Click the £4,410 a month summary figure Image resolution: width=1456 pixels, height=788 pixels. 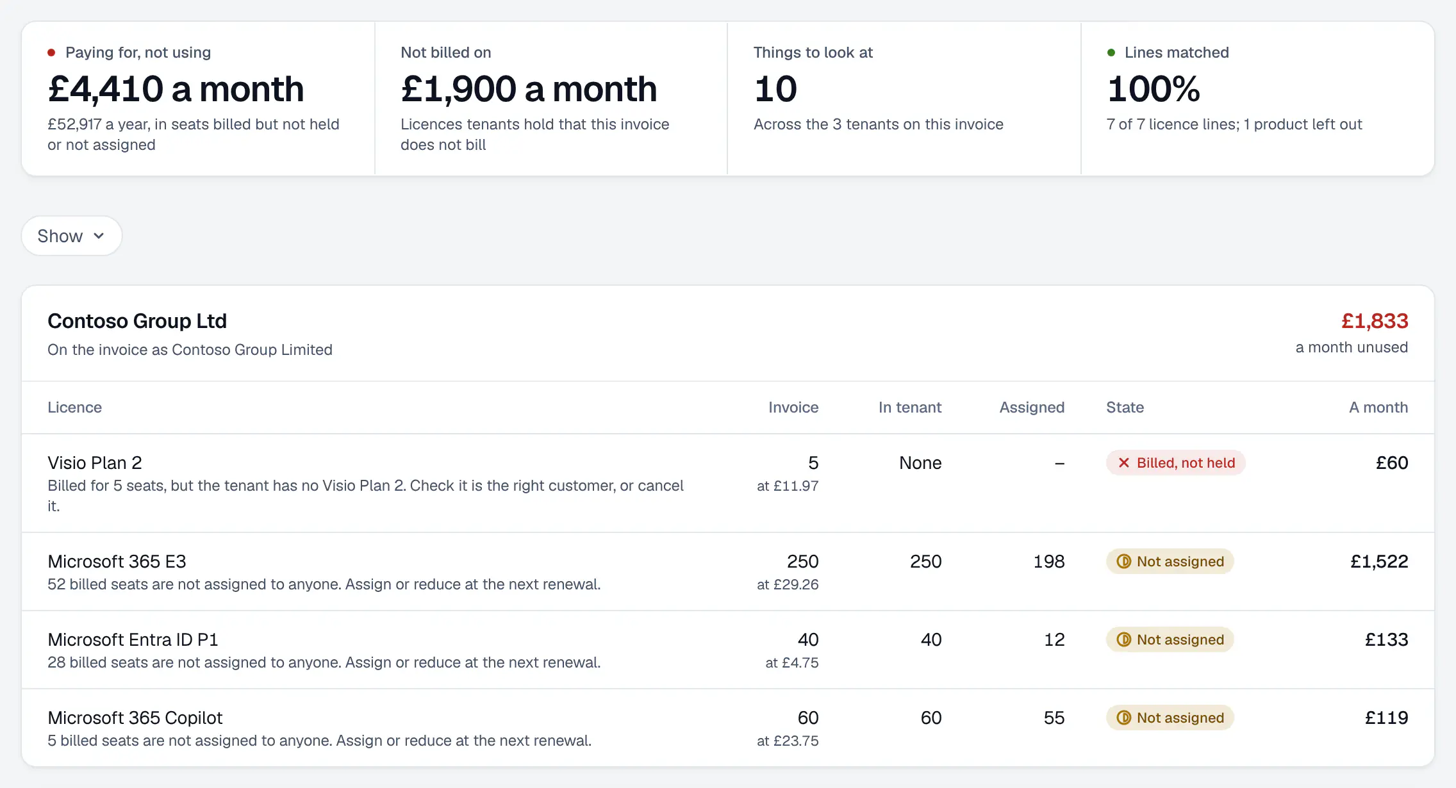pos(176,88)
